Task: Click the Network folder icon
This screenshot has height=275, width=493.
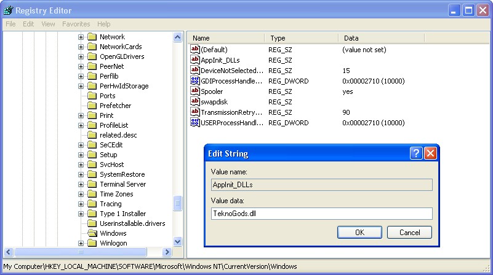Action: (x=92, y=37)
